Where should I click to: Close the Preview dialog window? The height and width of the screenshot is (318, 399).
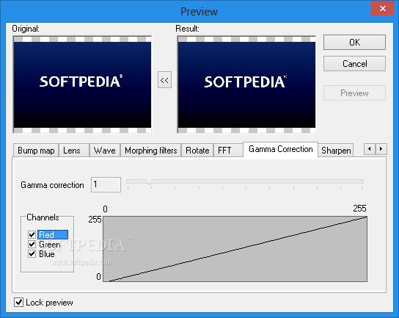[x=382, y=8]
